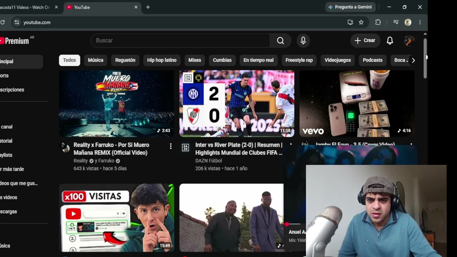Select the Videojuegos chip
The height and width of the screenshot is (257, 457).
338,60
